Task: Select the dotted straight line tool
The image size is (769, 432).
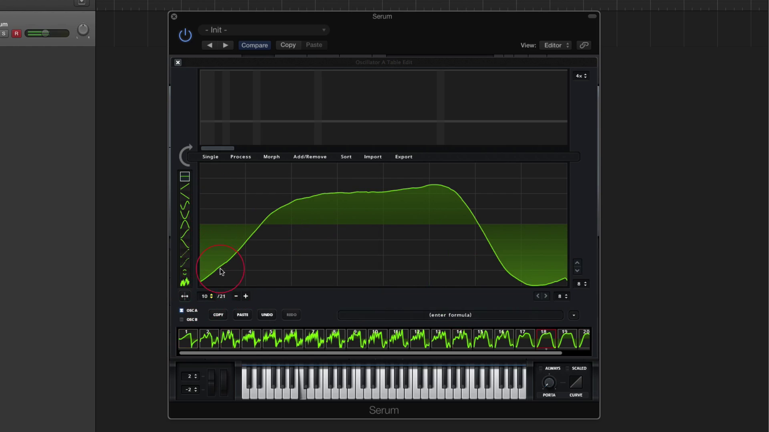Action: tap(185, 254)
